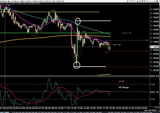Click the 'Jun 26 Wed' date label
This screenshot has height=113, width=160.
point(150,110)
